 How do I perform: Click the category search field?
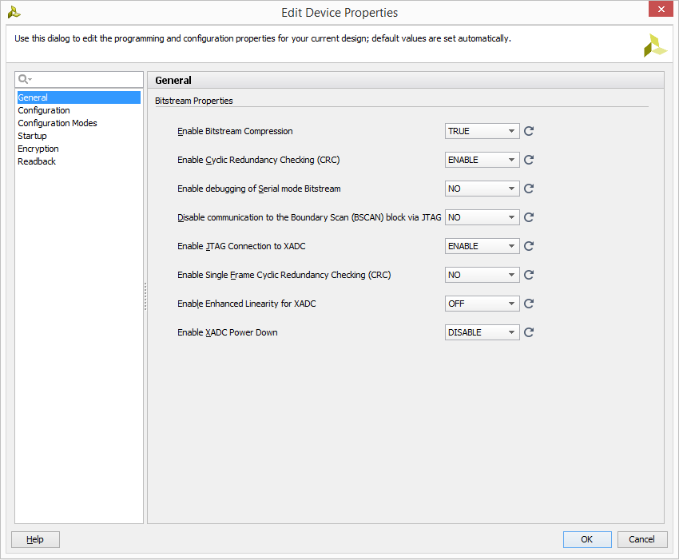coord(79,79)
